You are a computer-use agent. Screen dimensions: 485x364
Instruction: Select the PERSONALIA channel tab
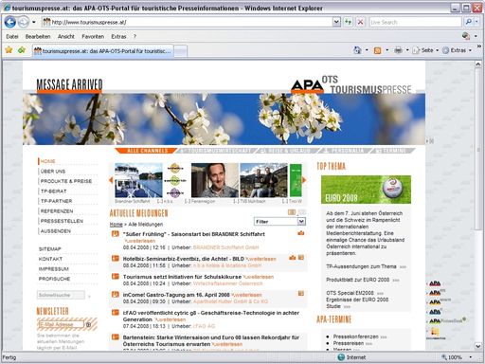pos(345,151)
